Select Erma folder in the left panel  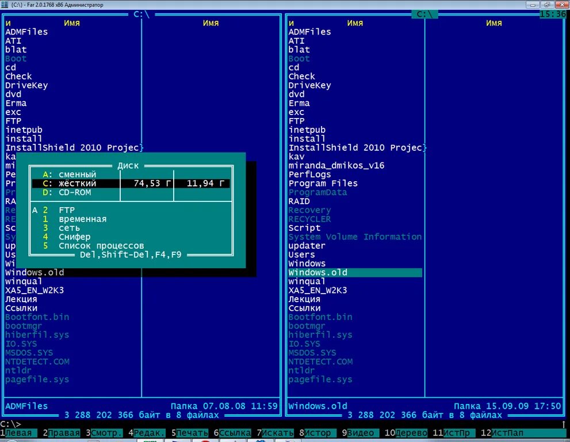(16, 103)
